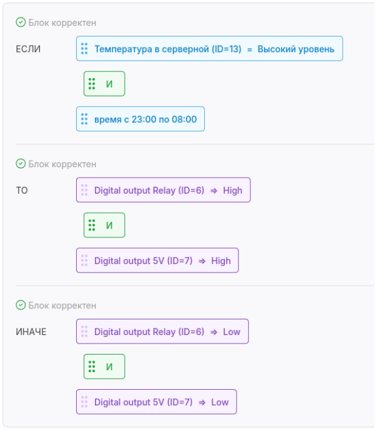This screenshot has height=432, width=379.
Task: Click drag handle of Relay (ID=6) High action
Action: pos(85,190)
